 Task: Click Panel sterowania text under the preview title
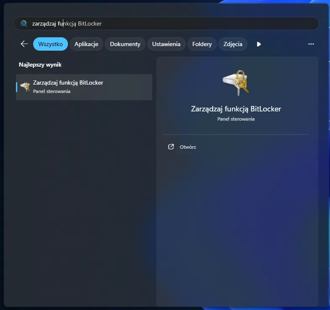236,119
